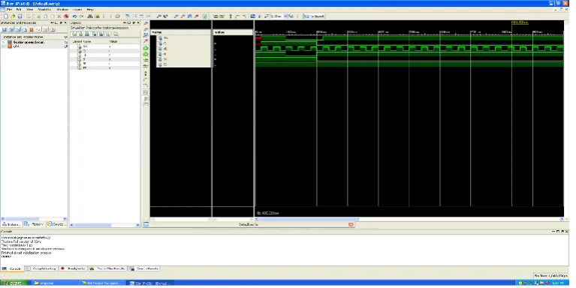Switch to ISE Project Navigator in taskbar
Viewport: 576px width, 288px height.
point(101,283)
